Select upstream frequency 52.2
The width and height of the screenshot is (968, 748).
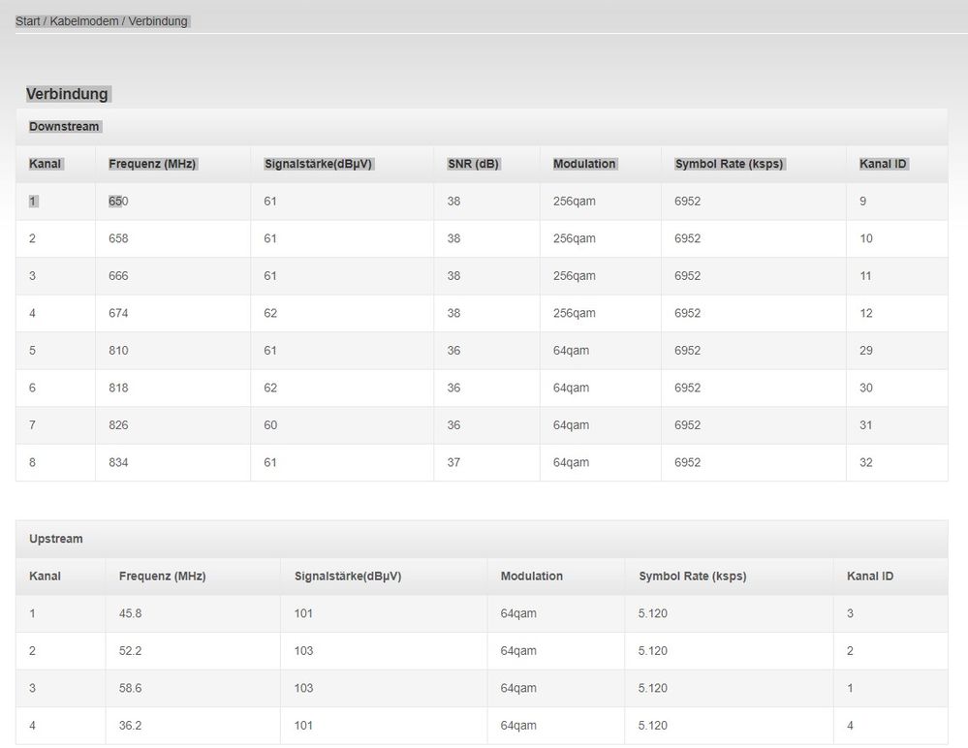[x=130, y=651]
